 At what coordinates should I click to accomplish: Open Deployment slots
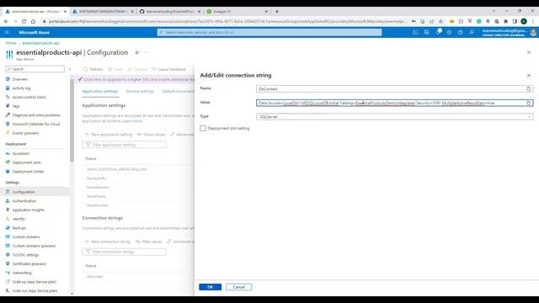[x=26, y=162]
